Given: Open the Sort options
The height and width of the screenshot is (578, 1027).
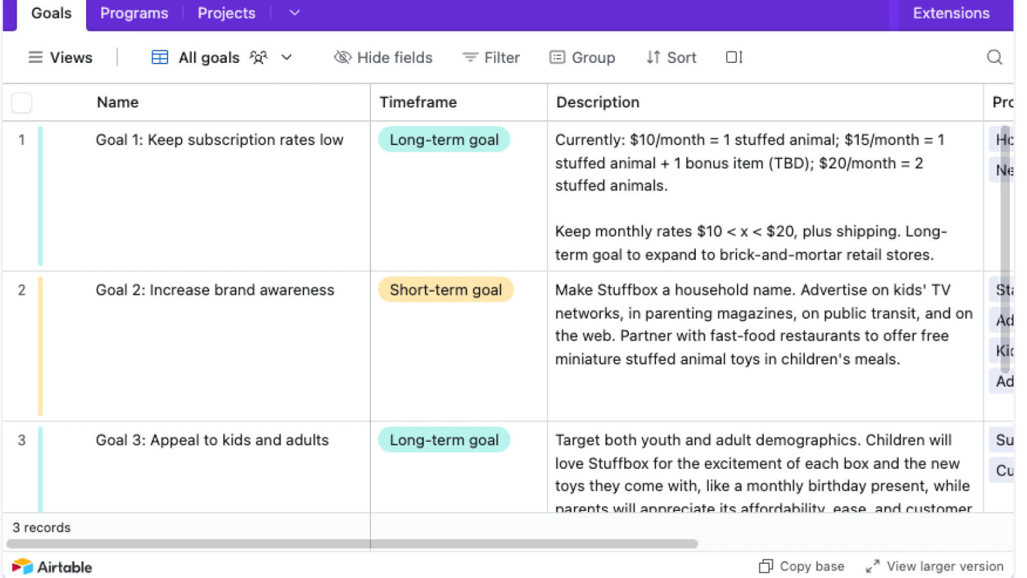Looking at the screenshot, I should [x=671, y=58].
